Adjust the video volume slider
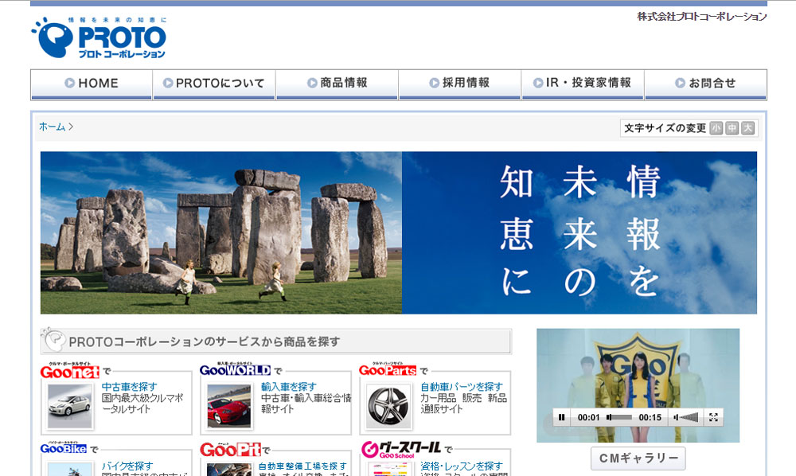 coord(689,418)
